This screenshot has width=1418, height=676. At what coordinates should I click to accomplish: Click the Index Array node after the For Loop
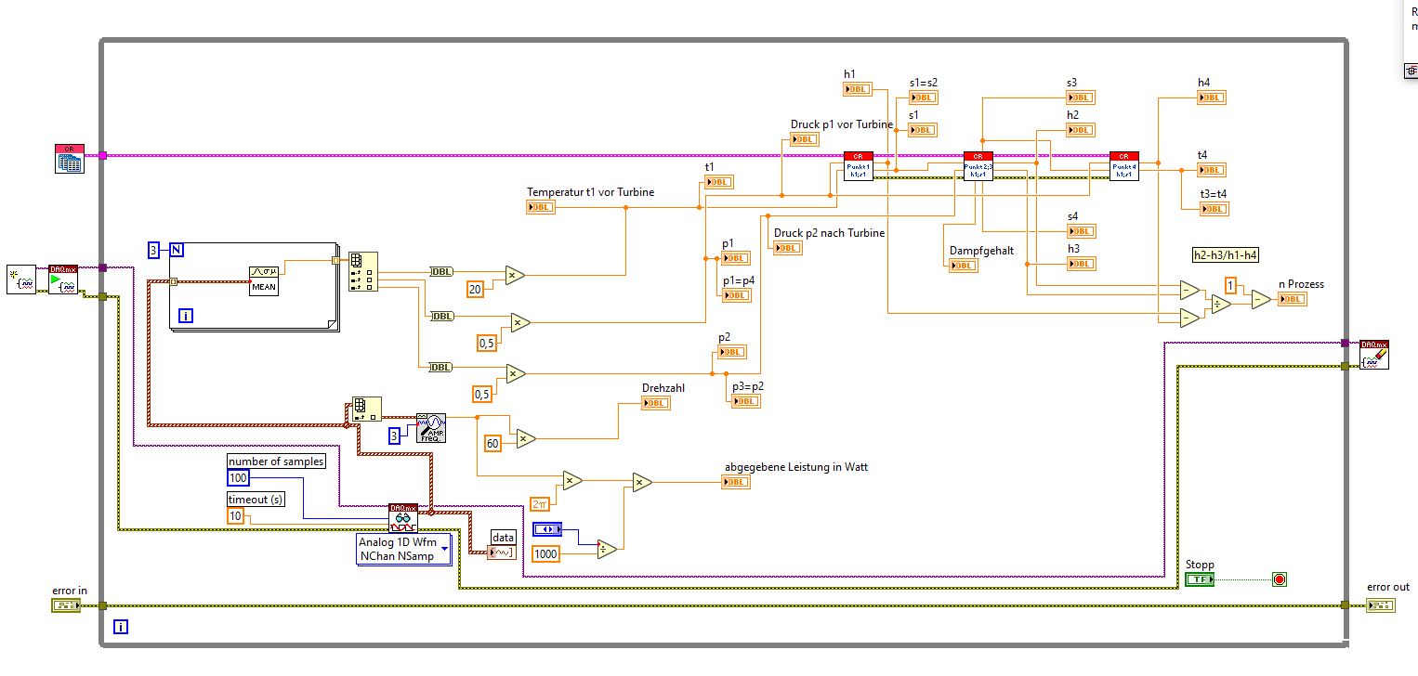click(363, 271)
